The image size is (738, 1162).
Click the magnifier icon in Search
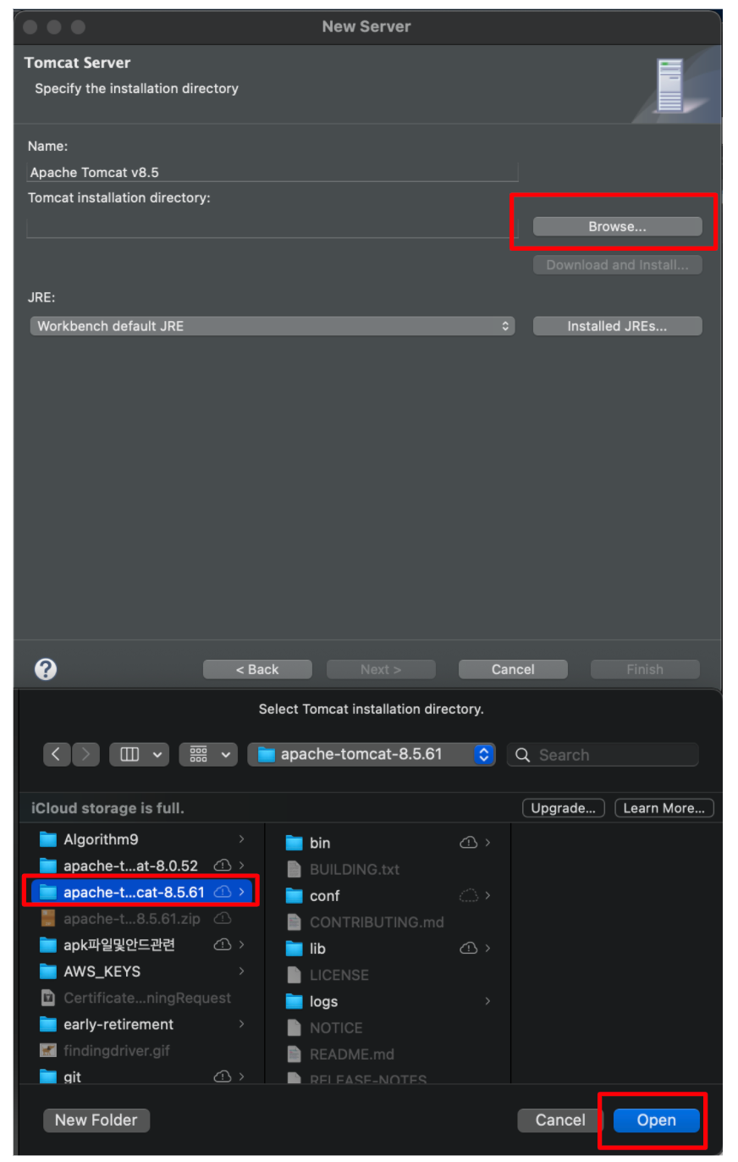point(522,755)
